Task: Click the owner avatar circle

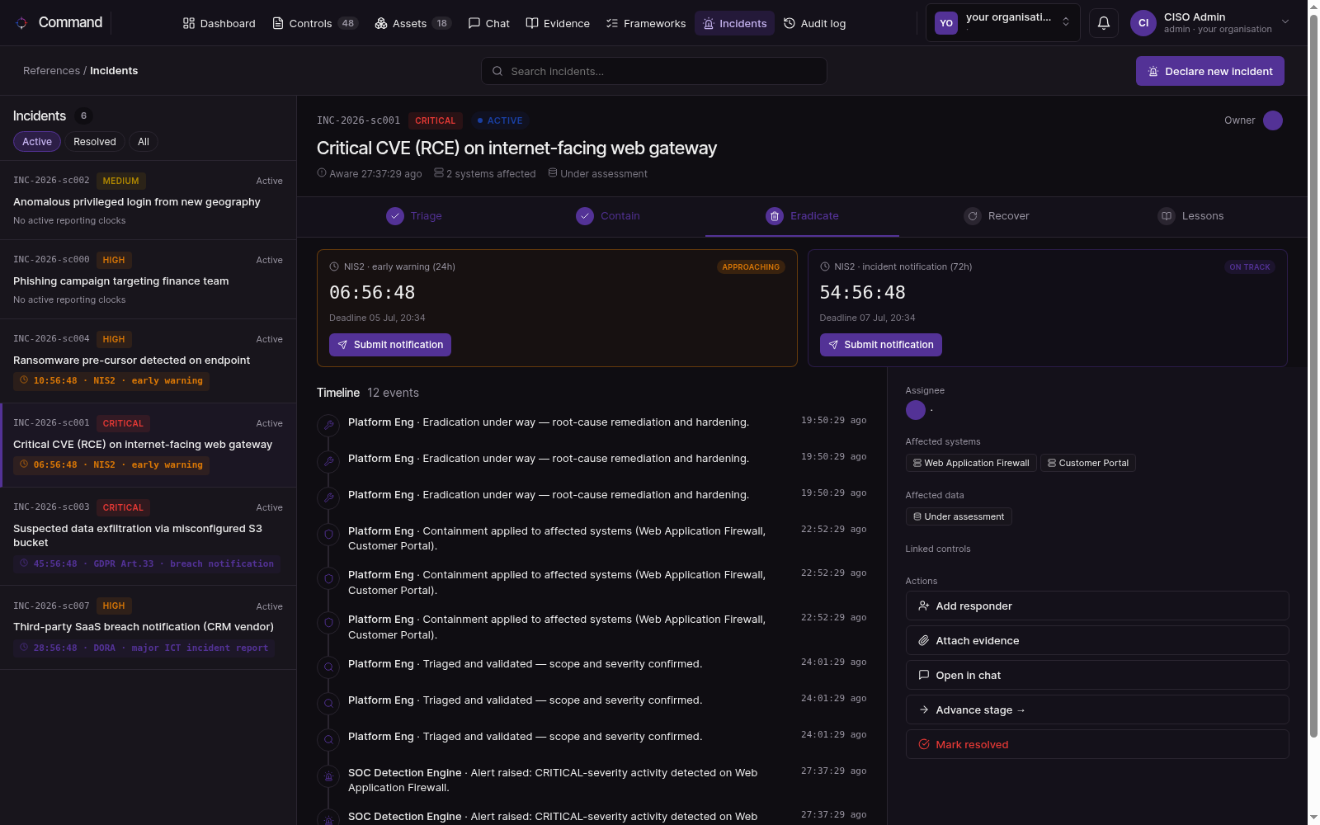Action: [1273, 120]
